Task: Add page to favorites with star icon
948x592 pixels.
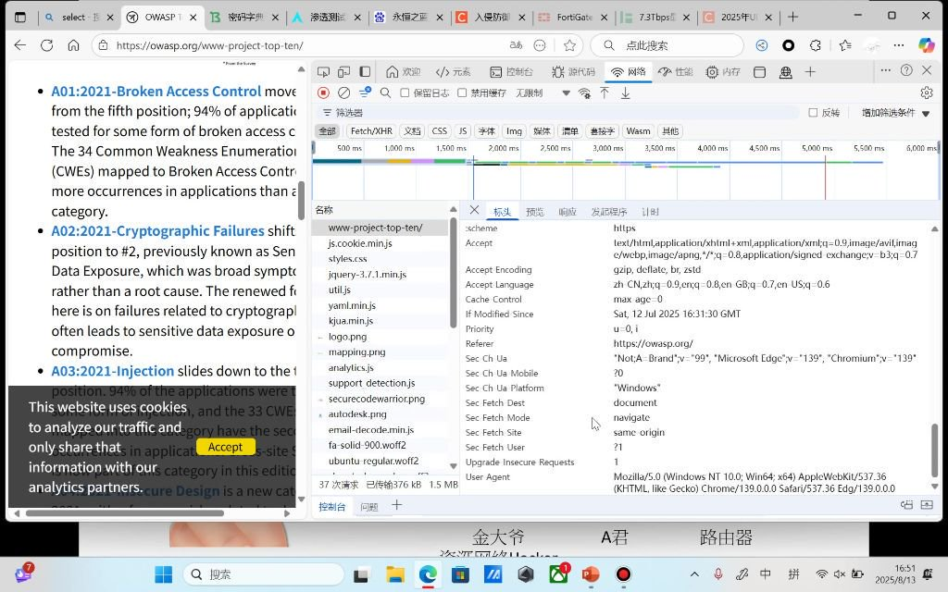Action: [569, 45]
